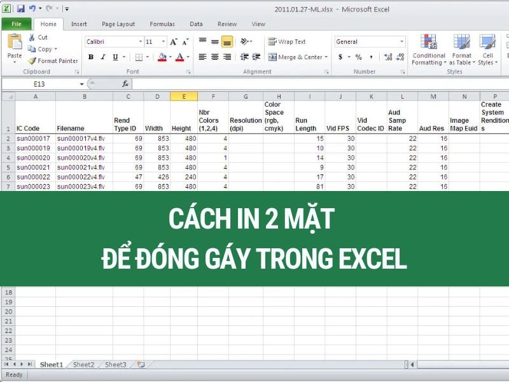Open the Calibri font name dropdown
Screen dimensions: 509x382
click(x=141, y=41)
